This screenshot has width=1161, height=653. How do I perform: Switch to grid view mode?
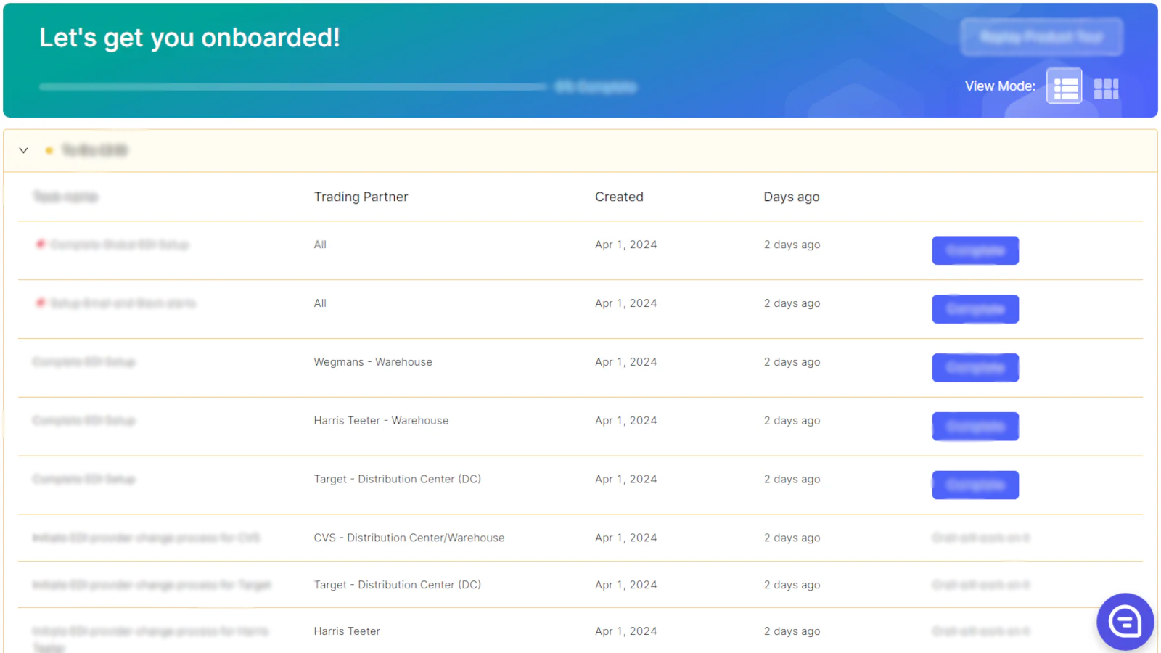point(1106,89)
